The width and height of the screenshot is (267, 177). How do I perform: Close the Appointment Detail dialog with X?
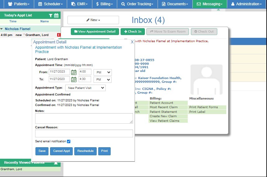(x=132, y=42)
